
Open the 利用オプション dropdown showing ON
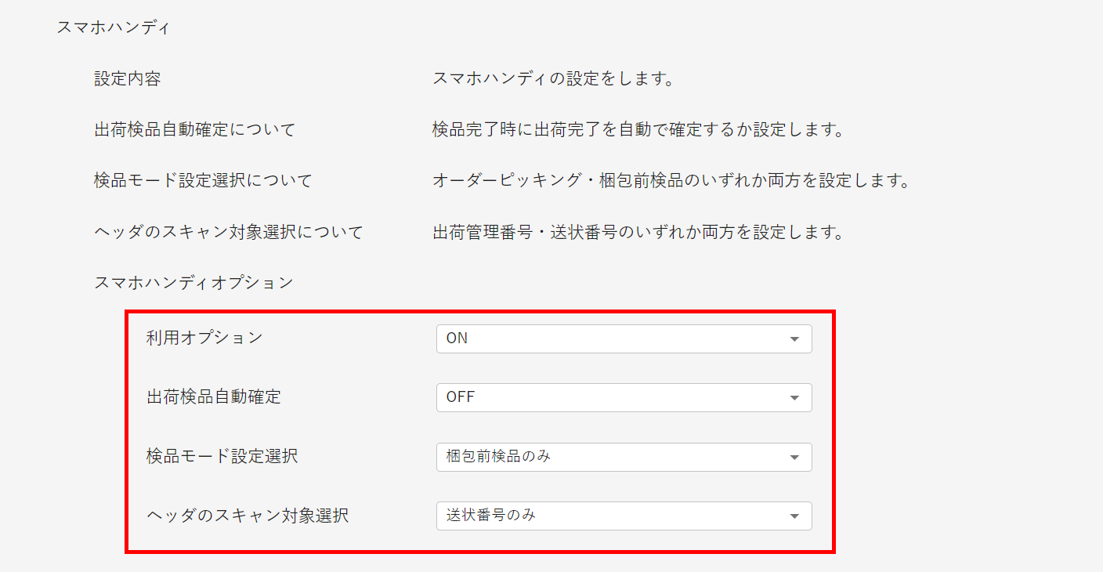click(623, 338)
